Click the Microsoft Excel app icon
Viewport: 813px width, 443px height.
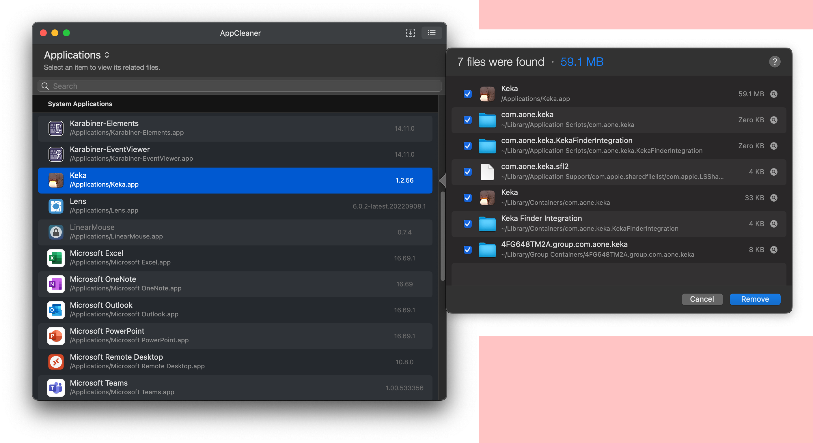click(56, 258)
